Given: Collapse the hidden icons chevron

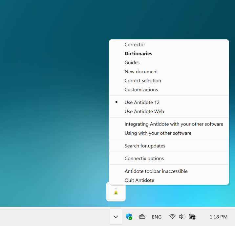Looking at the screenshot, I should tap(116, 217).
